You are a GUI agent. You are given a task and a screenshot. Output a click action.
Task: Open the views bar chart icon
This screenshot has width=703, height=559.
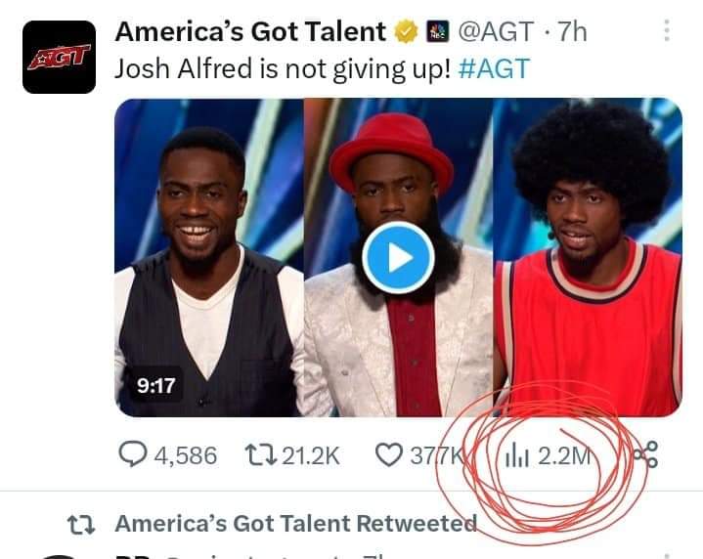click(517, 455)
